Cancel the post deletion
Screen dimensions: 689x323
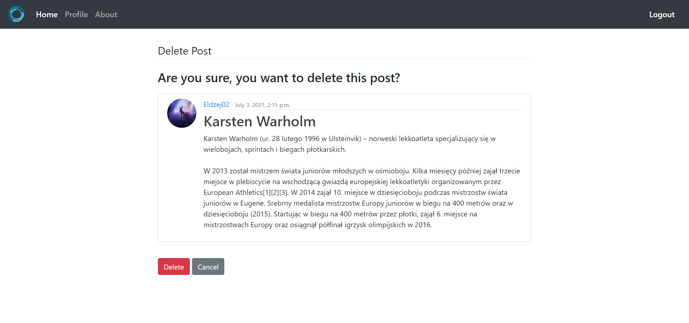(208, 267)
